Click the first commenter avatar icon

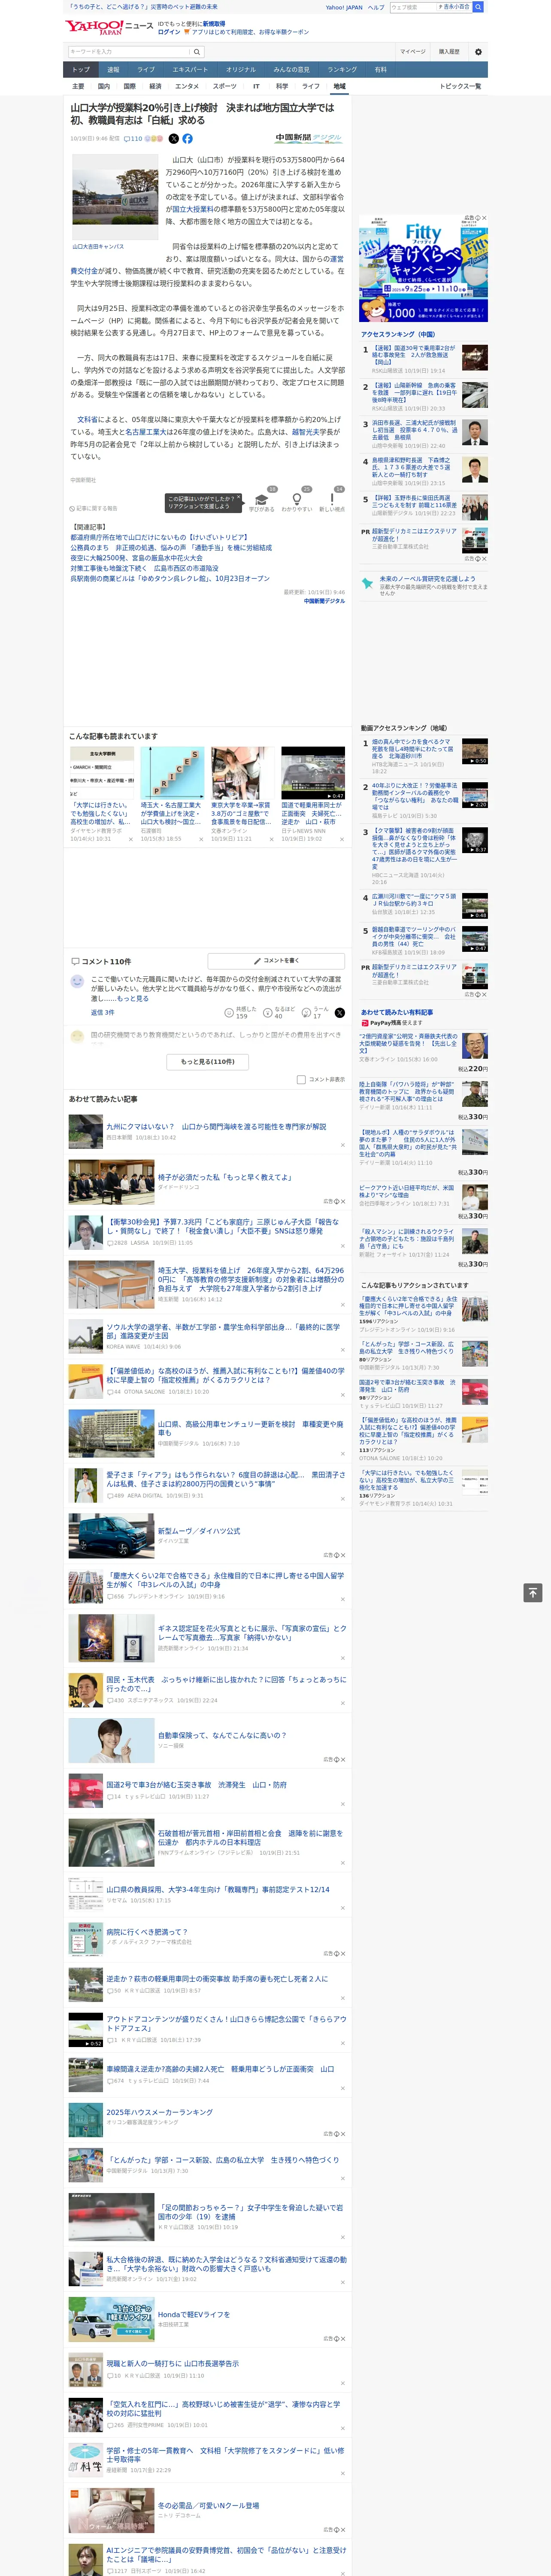(77, 982)
